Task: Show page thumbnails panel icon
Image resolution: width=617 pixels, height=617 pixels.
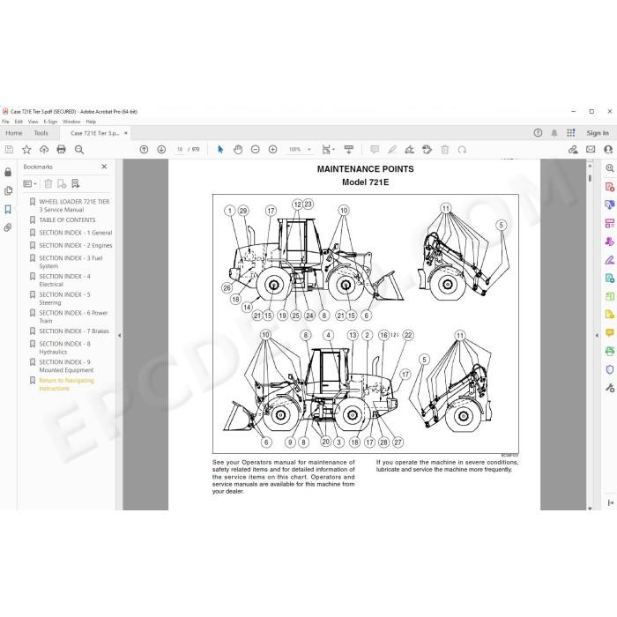Action: [x=8, y=191]
